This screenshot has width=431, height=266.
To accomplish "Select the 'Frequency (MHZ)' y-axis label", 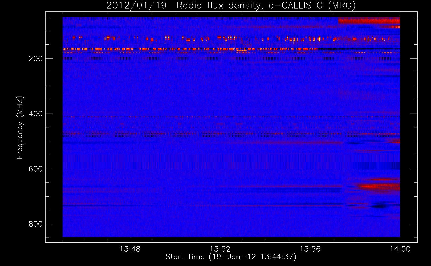I will [x=20, y=127].
